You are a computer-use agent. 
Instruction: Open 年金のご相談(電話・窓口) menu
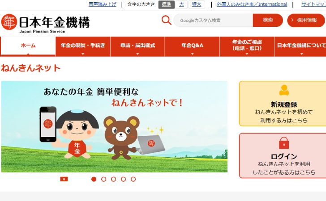click(247, 46)
